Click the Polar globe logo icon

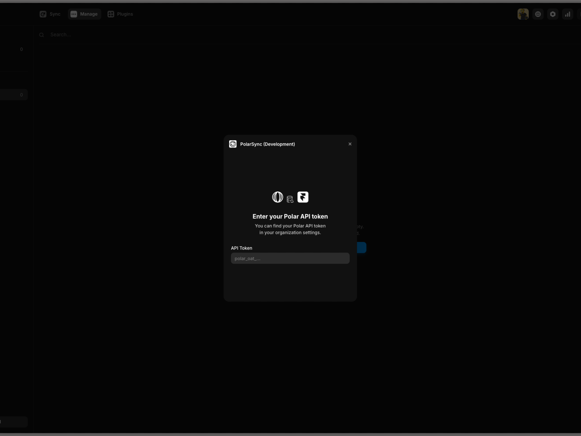click(277, 197)
